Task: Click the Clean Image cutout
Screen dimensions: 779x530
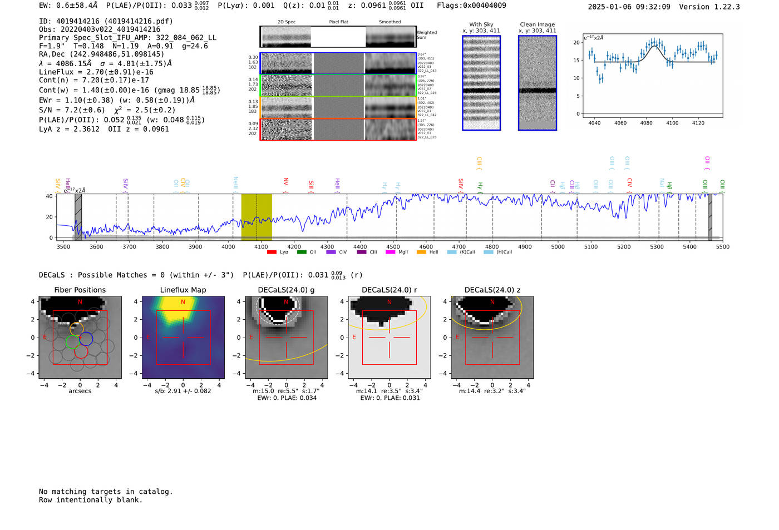Action: [538, 83]
